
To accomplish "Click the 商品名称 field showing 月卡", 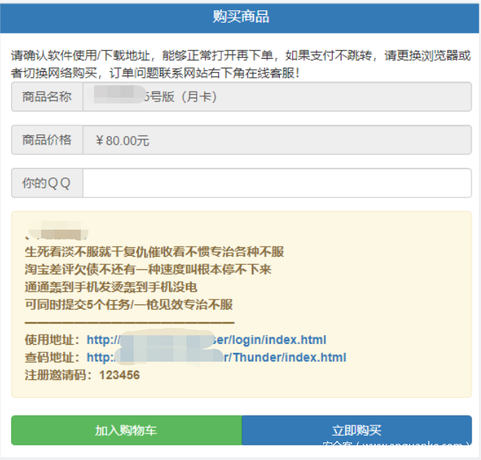I will pyautogui.click(x=276, y=97).
